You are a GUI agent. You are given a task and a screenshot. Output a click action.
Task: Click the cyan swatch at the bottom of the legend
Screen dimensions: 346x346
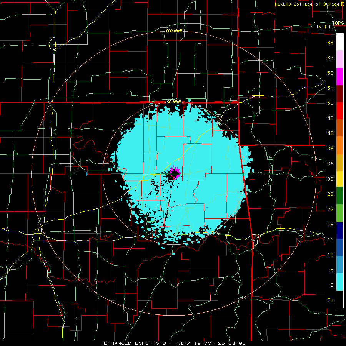(339, 282)
